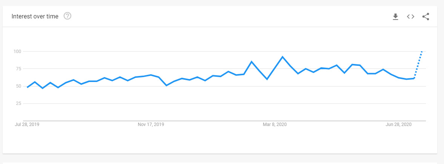Click the Jul 28, 2019 axis label

tap(27, 125)
